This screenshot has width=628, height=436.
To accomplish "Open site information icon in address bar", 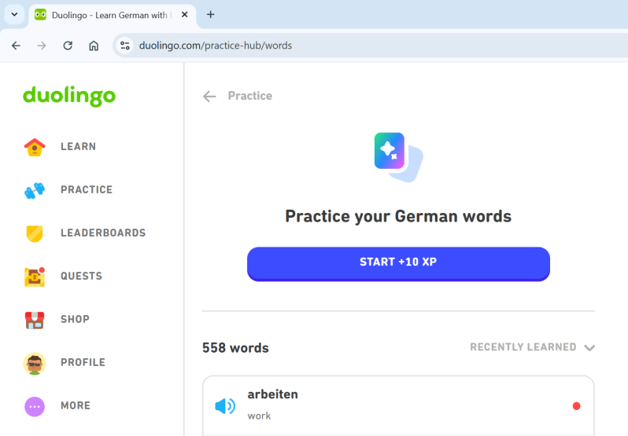I will coord(125,46).
